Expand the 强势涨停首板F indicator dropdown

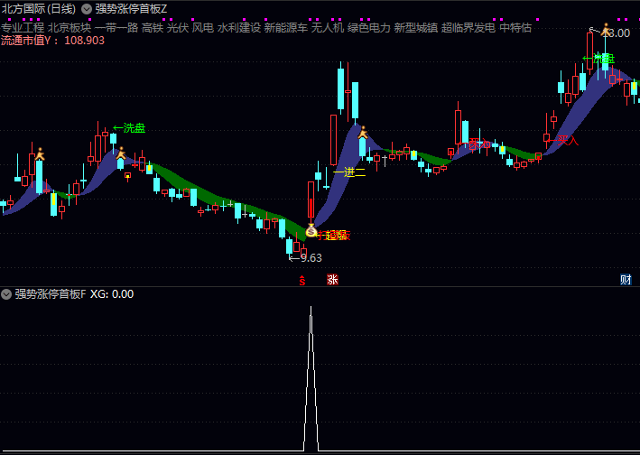tap(6, 294)
